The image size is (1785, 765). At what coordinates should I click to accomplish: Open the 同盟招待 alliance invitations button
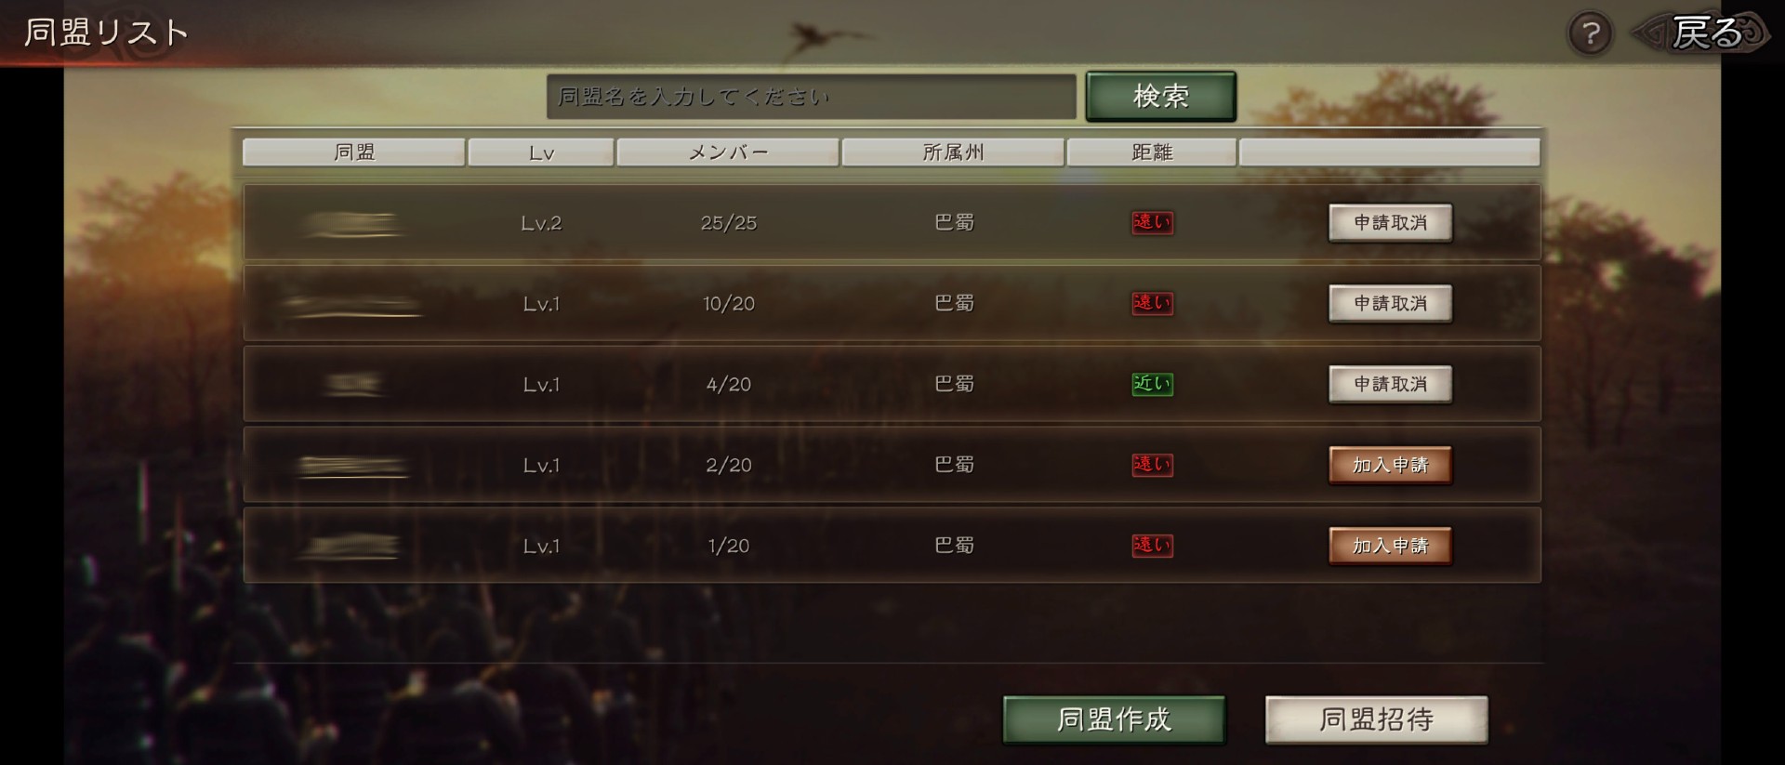coord(1376,719)
